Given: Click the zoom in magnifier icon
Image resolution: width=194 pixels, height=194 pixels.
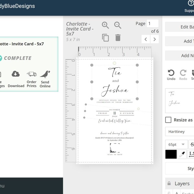Looking at the screenshot, I should point(105,25).
